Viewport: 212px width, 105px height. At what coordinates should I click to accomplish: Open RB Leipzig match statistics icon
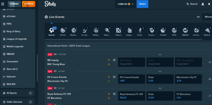coord(114,60)
